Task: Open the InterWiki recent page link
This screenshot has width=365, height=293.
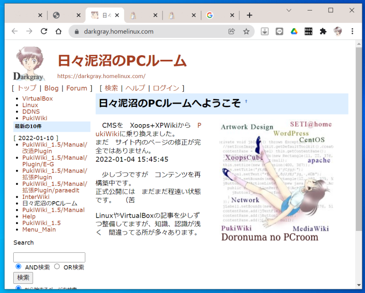Action: 36,197
